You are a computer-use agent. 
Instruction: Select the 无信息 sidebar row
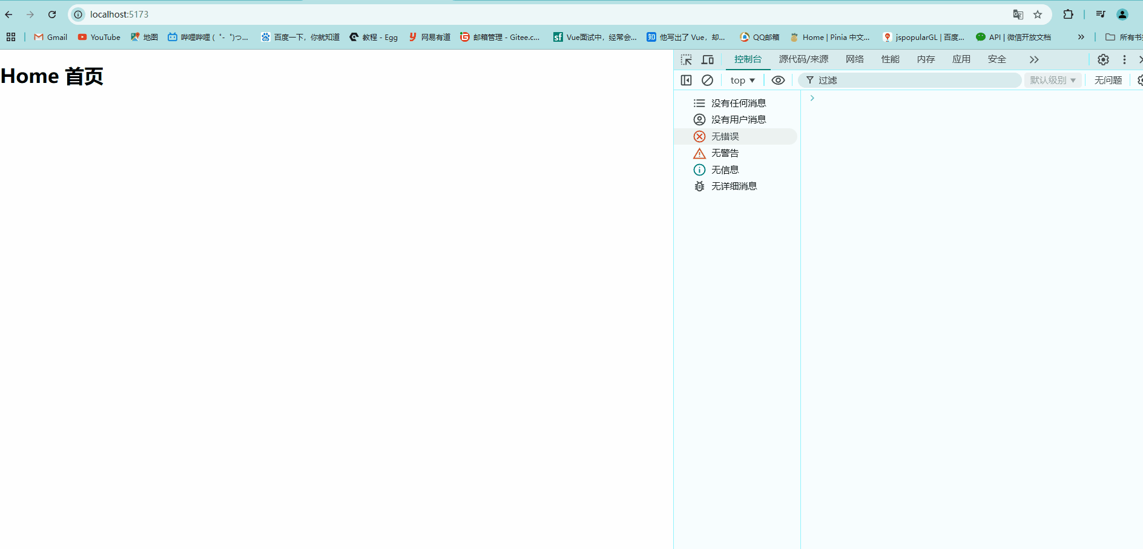click(736, 169)
